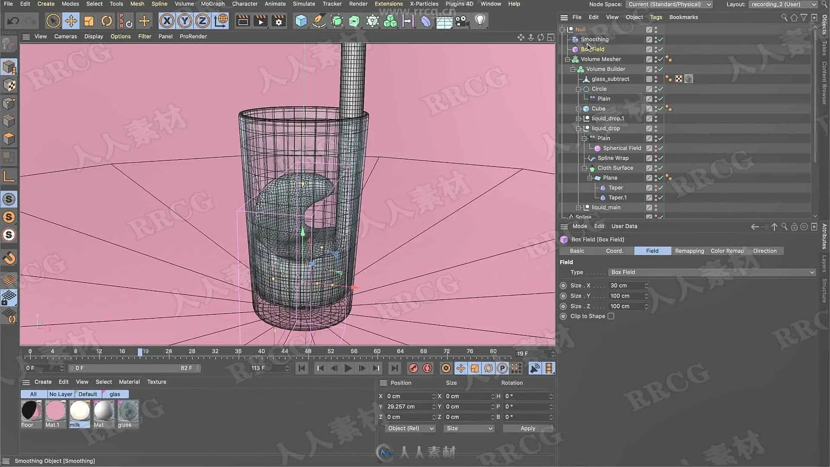830x467 pixels.
Task: Click the light bulb icon
Action: pos(480,21)
